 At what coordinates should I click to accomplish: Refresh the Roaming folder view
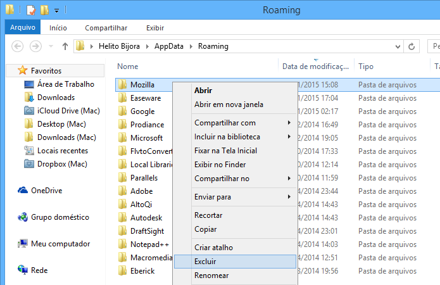[x=412, y=46]
